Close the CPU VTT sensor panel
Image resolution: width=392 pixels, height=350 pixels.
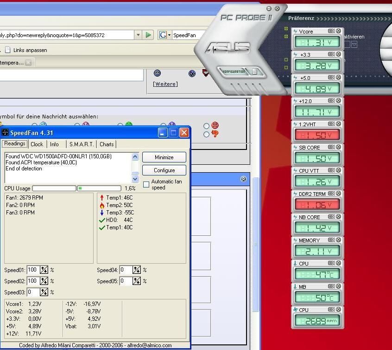click(x=339, y=170)
